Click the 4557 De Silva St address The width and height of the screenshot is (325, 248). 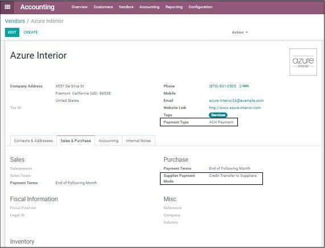69,86
